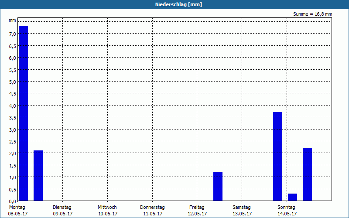349x218 pixels.
Task: Click the Montag axis label
Action: [17, 208]
